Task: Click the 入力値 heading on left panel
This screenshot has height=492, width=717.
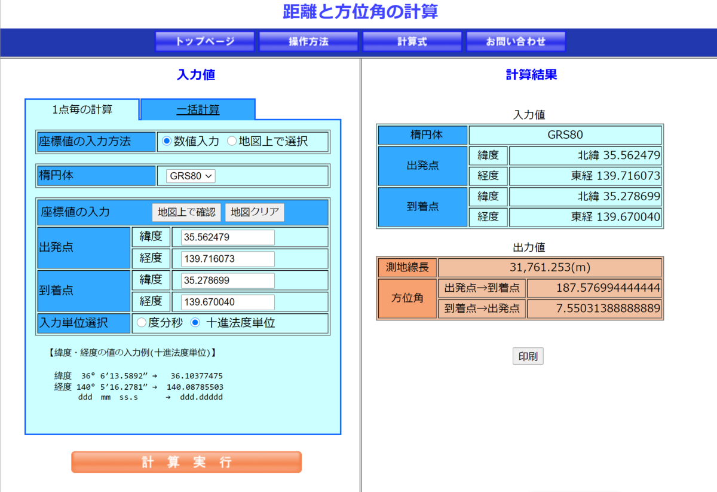Action: click(196, 75)
